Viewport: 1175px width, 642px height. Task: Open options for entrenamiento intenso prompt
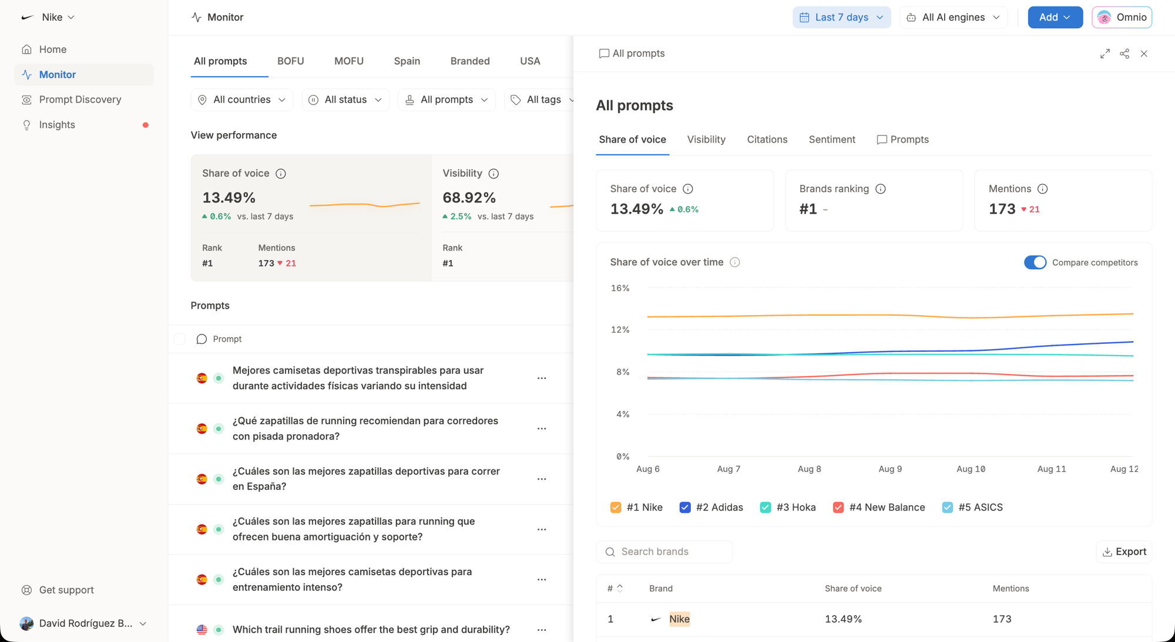pyautogui.click(x=542, y=580)
